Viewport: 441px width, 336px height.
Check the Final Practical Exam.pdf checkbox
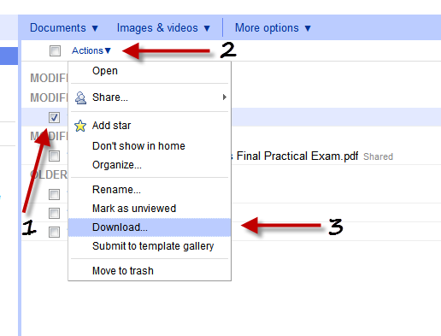pos(54,156)
